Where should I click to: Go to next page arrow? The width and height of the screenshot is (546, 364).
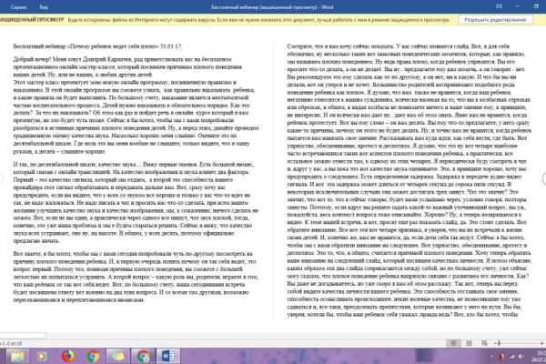point(544,178)
